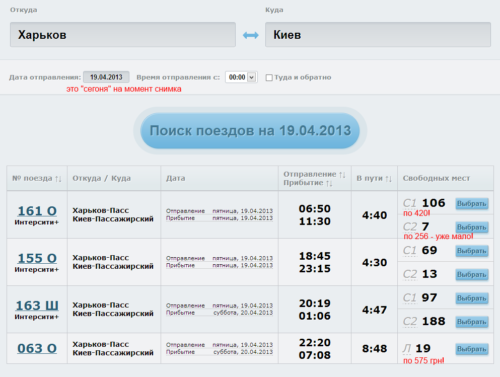
Task: Click the departure date field 19.04.2013
Action: 106,77
